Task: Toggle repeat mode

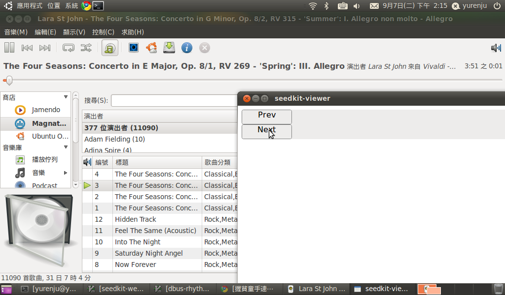Action: [x=68, y=48]
